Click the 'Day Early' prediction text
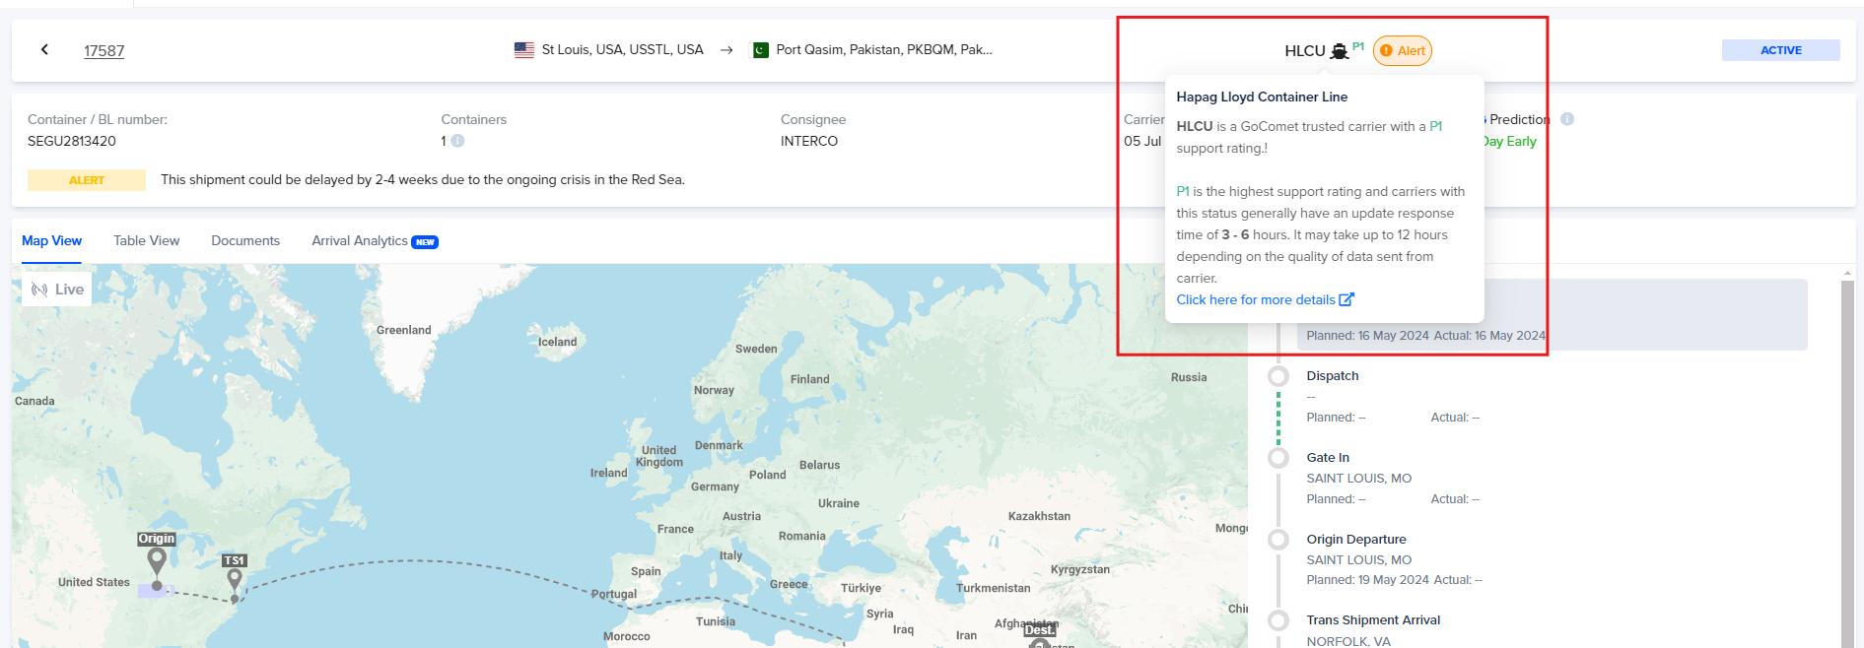 click(x=1510, y=141)
